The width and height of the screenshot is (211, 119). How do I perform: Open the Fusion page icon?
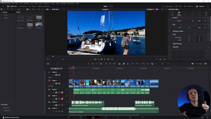[x=105, y=117]
